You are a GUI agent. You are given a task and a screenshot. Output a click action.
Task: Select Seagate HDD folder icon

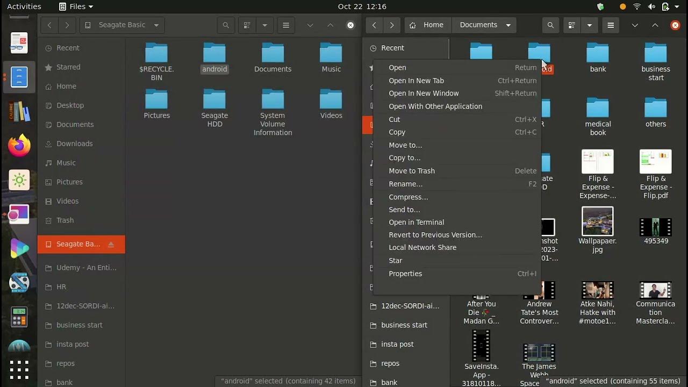coord(214,99)
